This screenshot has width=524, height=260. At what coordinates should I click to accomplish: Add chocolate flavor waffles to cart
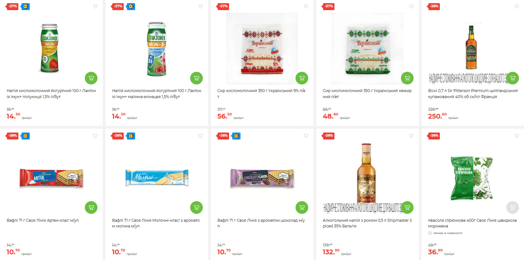[302, 207]
